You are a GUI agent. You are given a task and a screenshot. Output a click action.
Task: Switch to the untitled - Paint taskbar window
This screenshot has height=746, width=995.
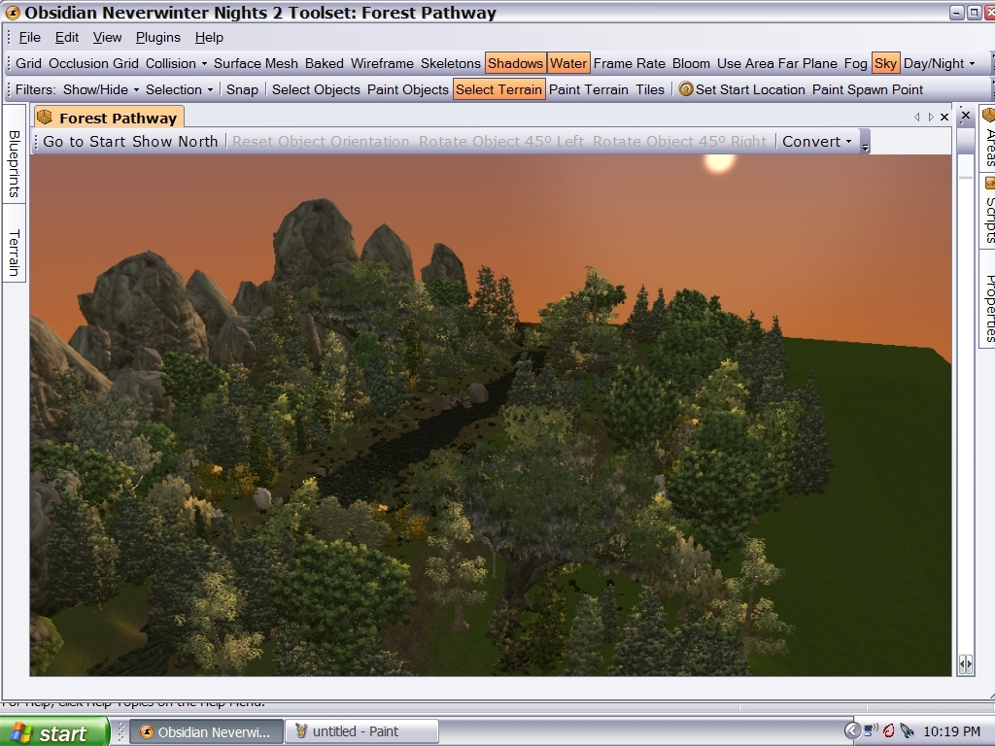(364, 731)
